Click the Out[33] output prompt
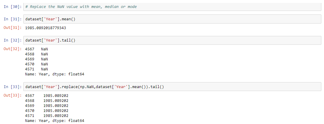Viewport: 324px width, 124px height. (x=13, y=95)
